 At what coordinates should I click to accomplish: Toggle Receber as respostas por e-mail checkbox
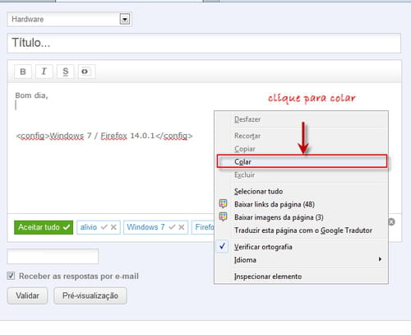click(11, 276)
